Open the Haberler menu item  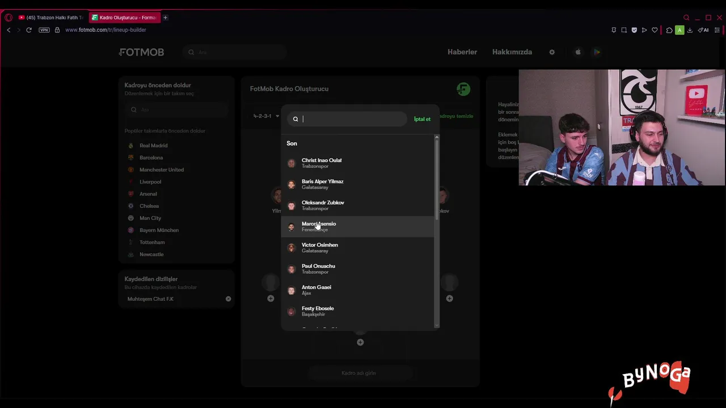tap(462, 52)
